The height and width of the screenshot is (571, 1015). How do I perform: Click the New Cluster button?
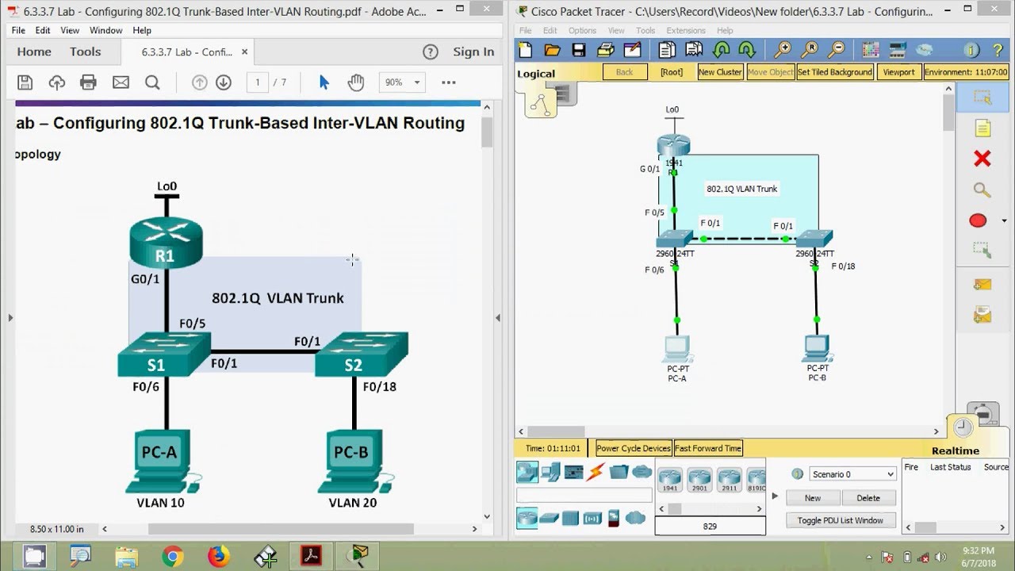(x=720, y=72)
